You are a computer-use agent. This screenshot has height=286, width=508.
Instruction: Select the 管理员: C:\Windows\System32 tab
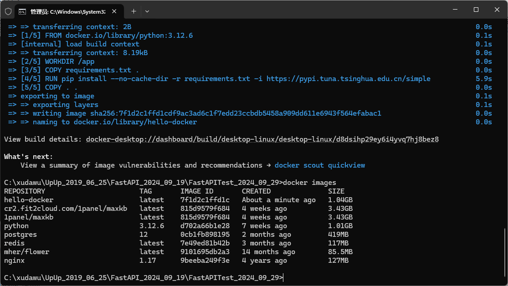pyautogui.click(x=69, y=12)
